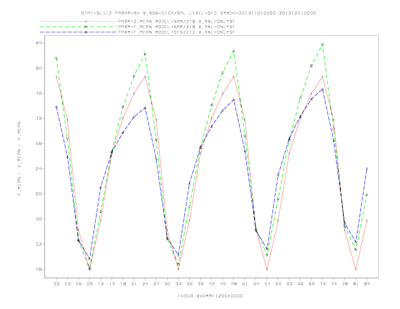The width and height of the screenshot is (400, 309).
Task: Select the green PARM=F_MEAN MODEL=NAM/218 legend label
Action: (177, 27)
